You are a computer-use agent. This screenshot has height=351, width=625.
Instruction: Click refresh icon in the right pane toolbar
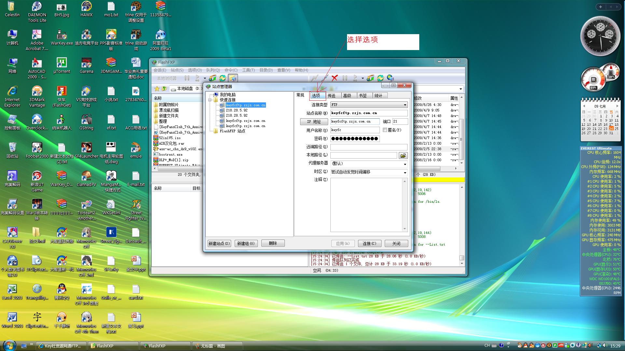click(x=380, y=78)
